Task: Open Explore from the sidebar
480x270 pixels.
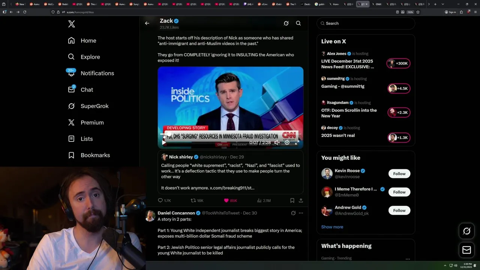Action: (84, 57)
